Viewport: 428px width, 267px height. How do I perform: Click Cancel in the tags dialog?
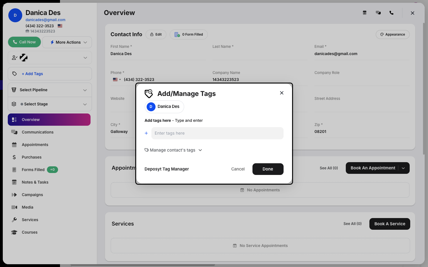click(238, 169)
